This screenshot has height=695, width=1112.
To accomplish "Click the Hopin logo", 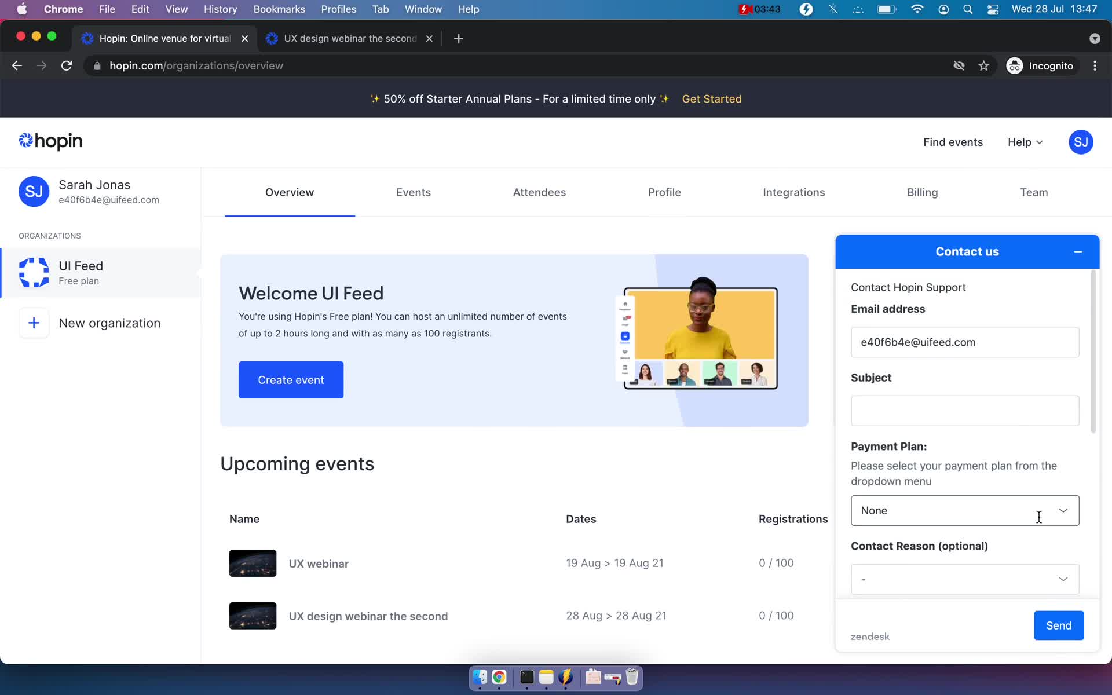I will [x=50, y=141].
